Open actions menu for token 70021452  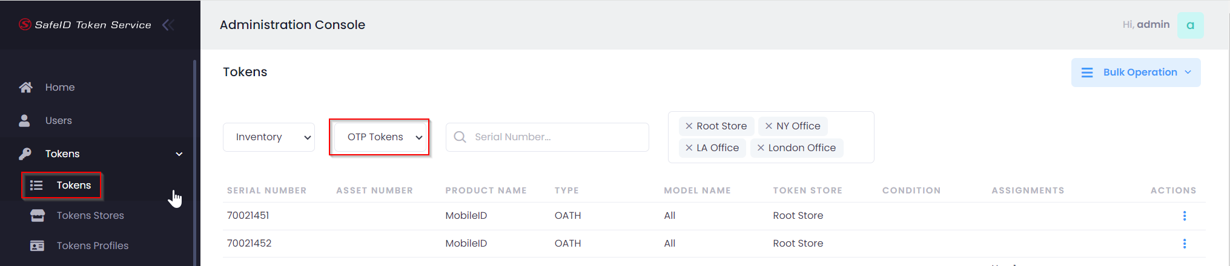(x=1184, y=244)
